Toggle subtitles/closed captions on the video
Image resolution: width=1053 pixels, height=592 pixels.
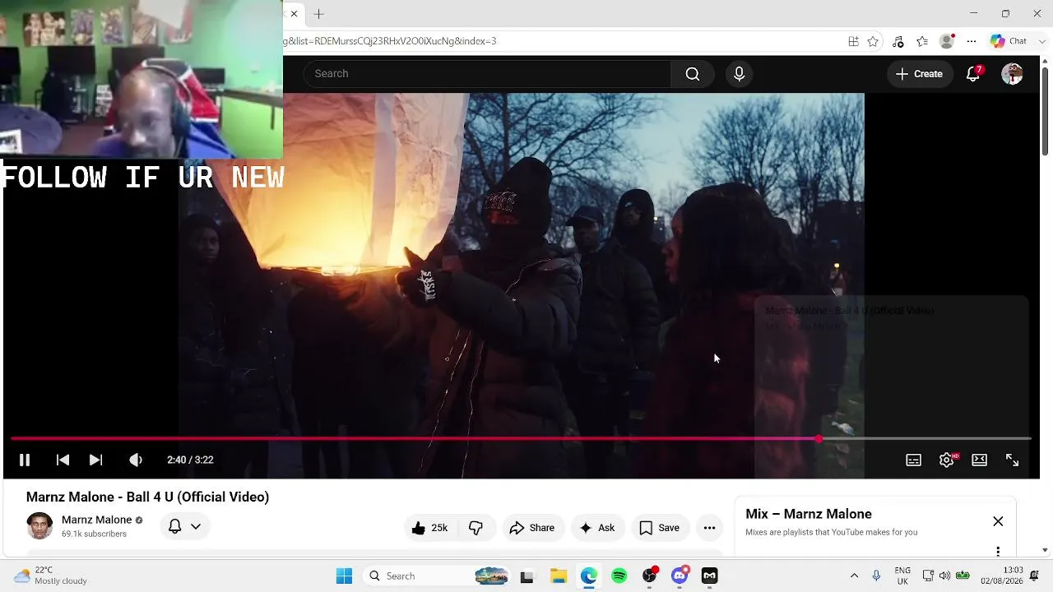click(913, 460)
